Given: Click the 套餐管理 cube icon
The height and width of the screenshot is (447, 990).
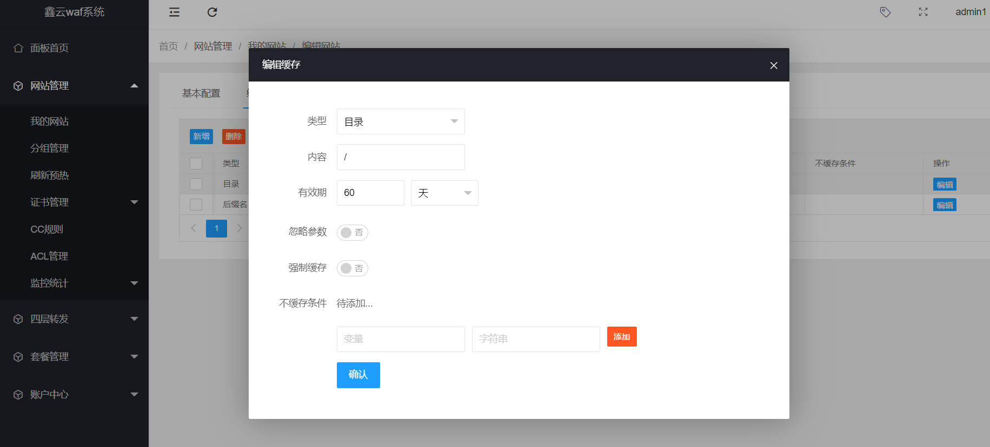Looking at the screenshot, I should [x=18, y=357].
